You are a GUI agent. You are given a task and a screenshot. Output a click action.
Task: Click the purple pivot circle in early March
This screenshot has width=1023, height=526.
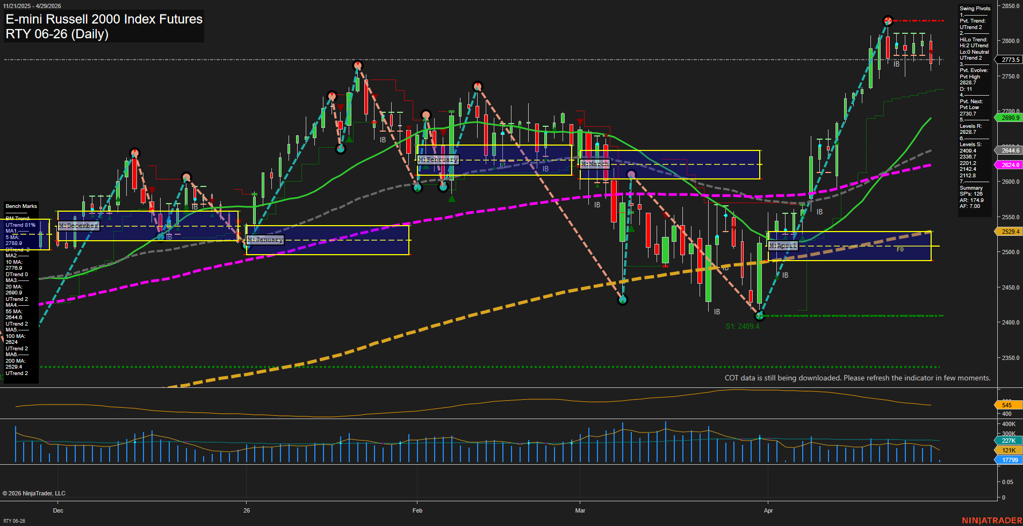[x=631, y=174]
